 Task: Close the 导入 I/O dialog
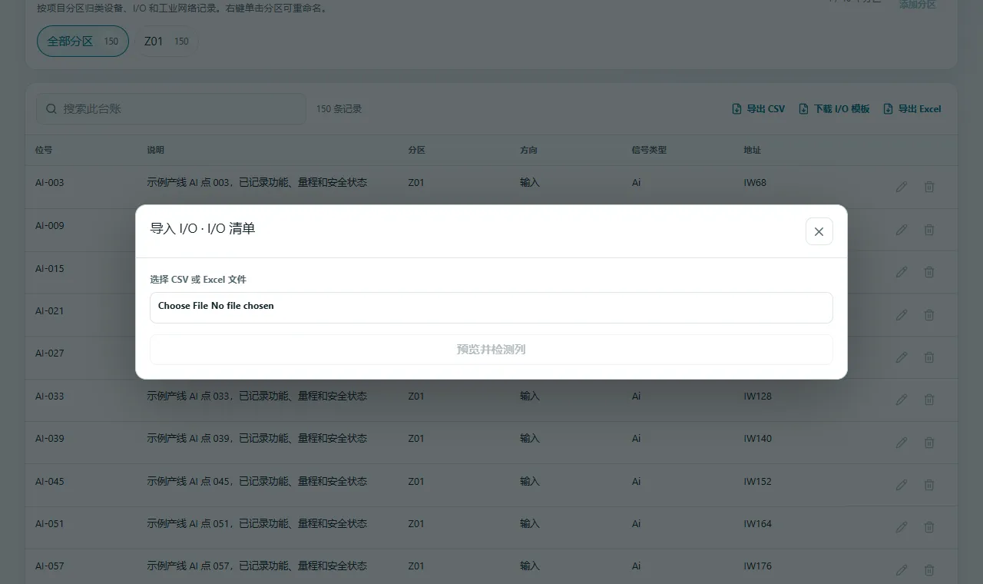pyautogui.click(x=819, y=231)
